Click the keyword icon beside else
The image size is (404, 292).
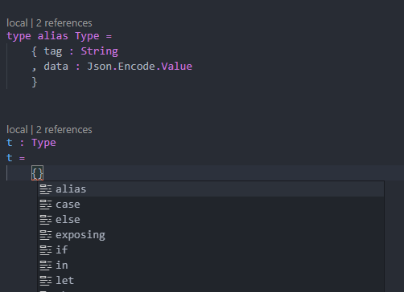(46, 220)
